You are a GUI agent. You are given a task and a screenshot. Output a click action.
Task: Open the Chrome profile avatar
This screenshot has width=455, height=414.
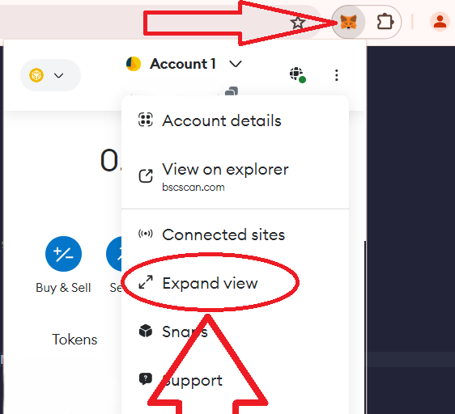point(440,22)
